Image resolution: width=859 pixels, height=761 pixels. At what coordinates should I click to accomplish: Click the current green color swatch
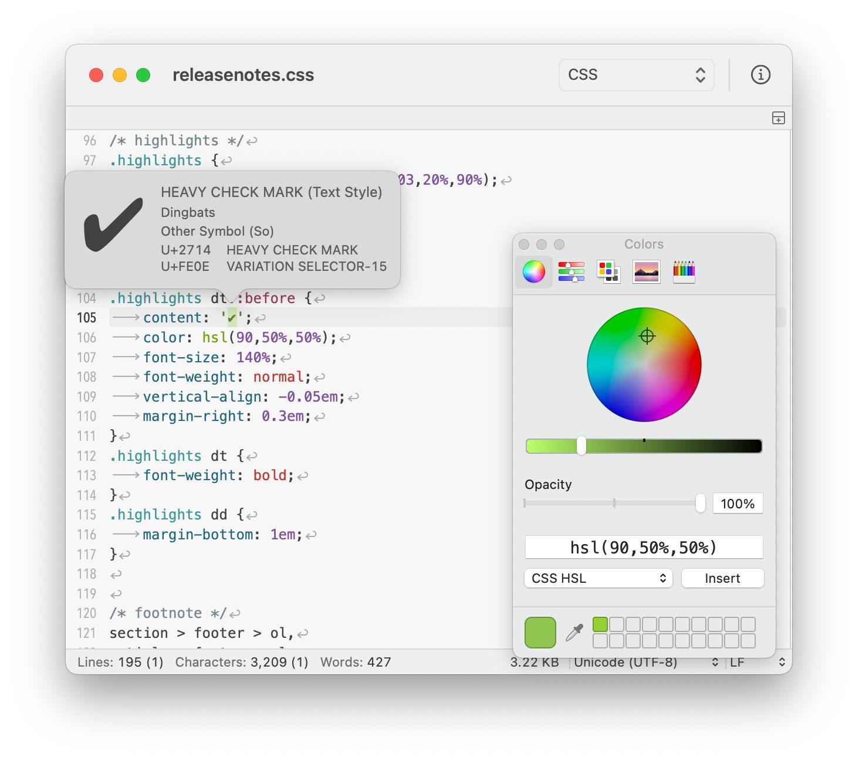[x=540, y=633]
